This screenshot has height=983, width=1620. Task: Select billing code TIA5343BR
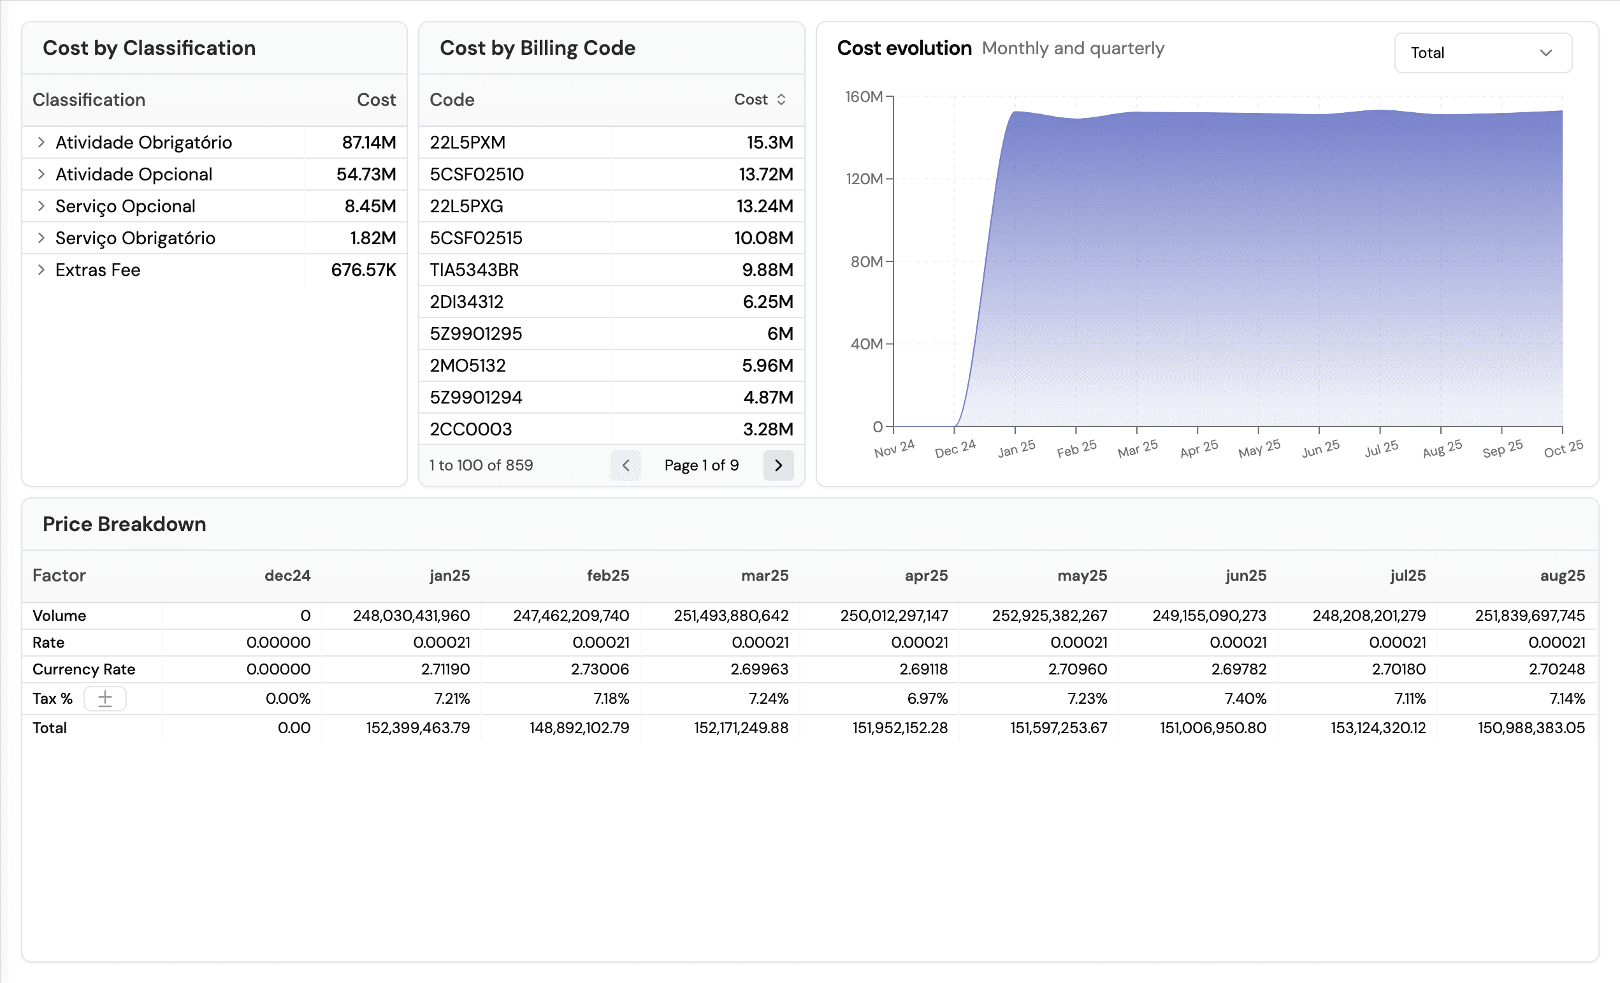474,270
